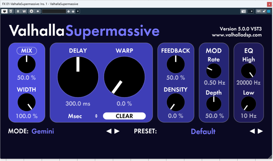Image resolution: width=273 pixels, height=161 pixels.
Task: Click the DENSITY value 0.0 %
Action: (176, 116)
